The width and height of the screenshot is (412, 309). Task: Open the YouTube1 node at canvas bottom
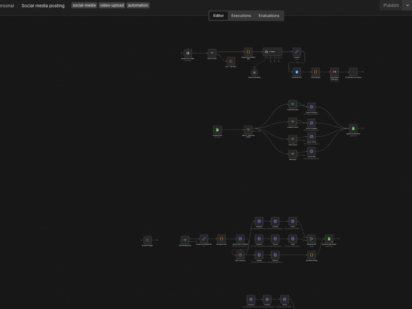pos(267,299)
